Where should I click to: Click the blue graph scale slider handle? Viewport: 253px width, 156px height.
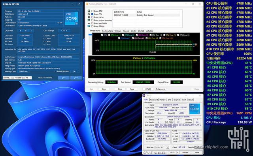[90, 35]
